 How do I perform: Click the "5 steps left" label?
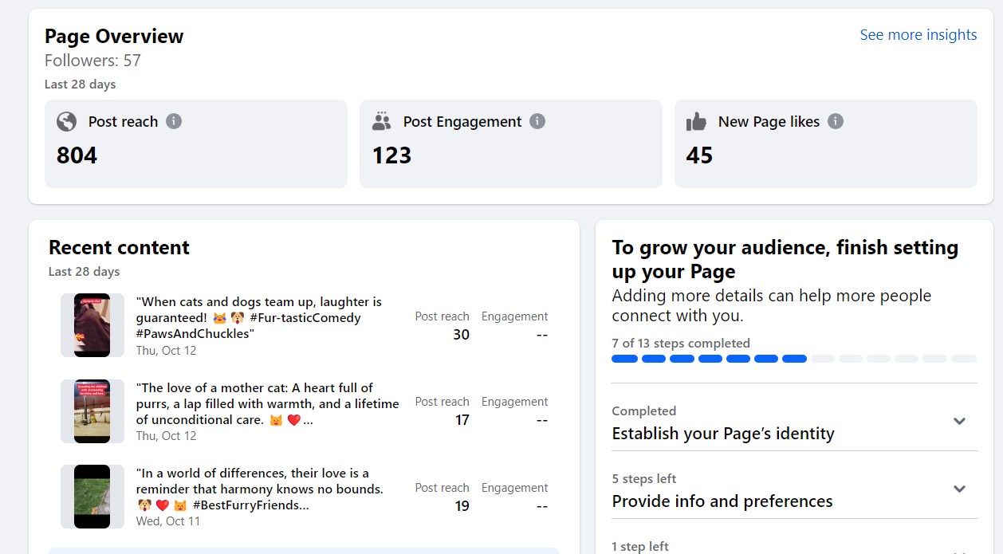point(644,479)
